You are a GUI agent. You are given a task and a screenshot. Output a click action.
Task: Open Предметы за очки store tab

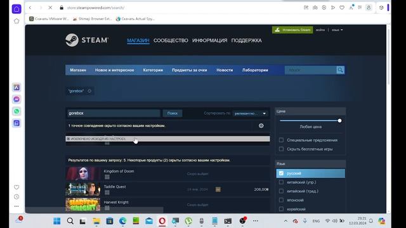click(190, 70)
